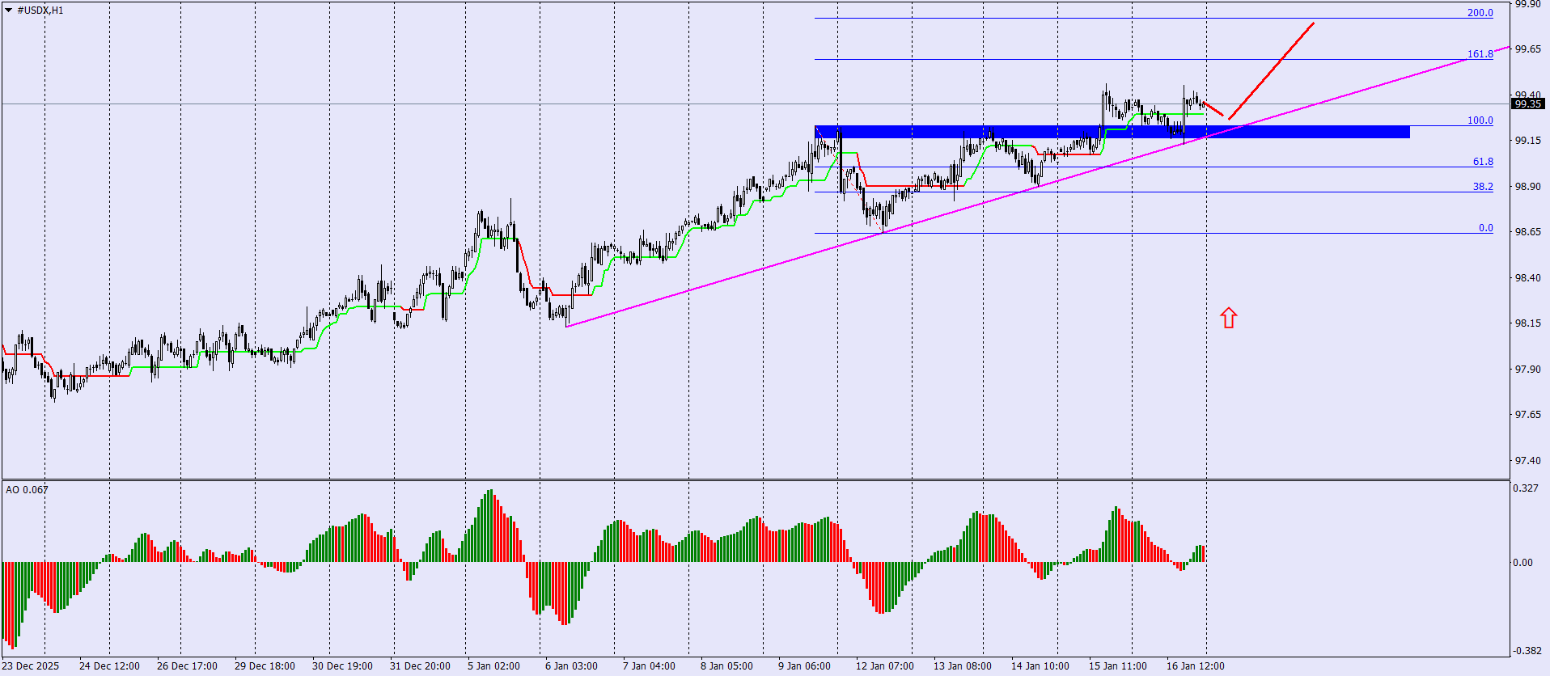Select the Fibonacci 100.0 level label

pyautogui.click(x=1480, y=120)
